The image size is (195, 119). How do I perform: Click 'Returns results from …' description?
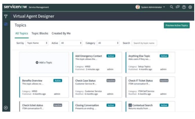140,108
